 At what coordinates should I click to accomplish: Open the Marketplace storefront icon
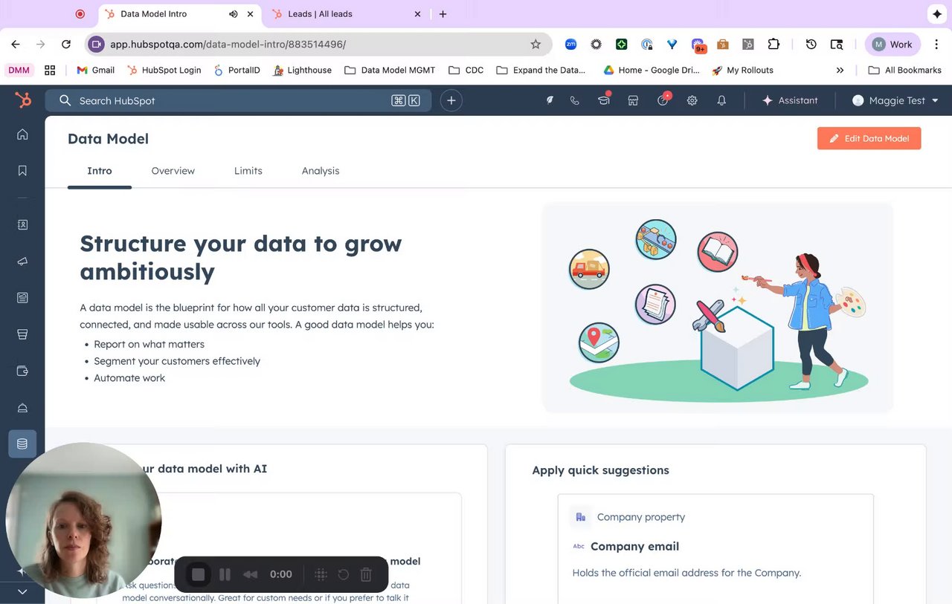pyautogui.click(x=633, y=100)
